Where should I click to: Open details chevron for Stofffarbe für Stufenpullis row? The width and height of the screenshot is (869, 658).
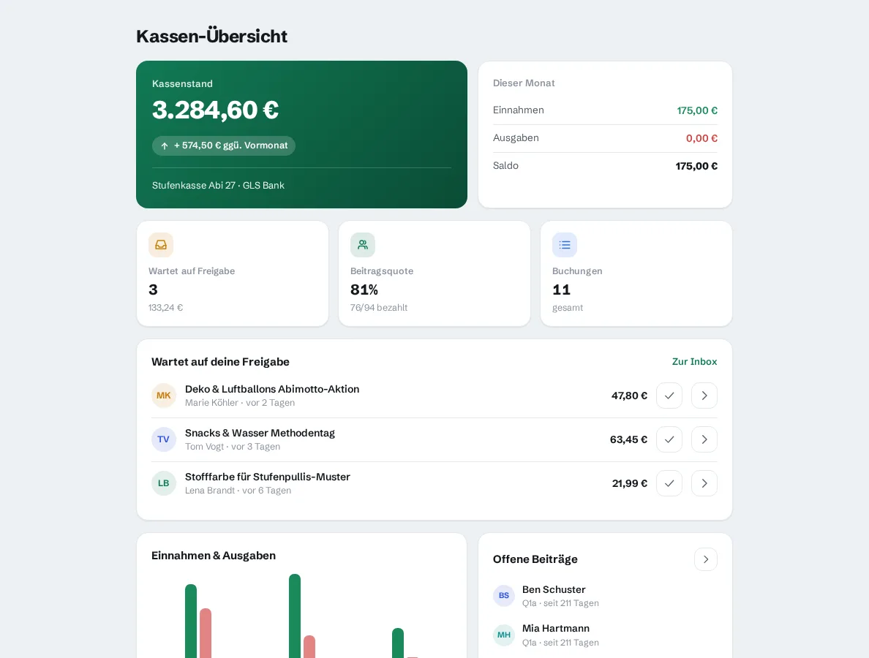[704, 483]
